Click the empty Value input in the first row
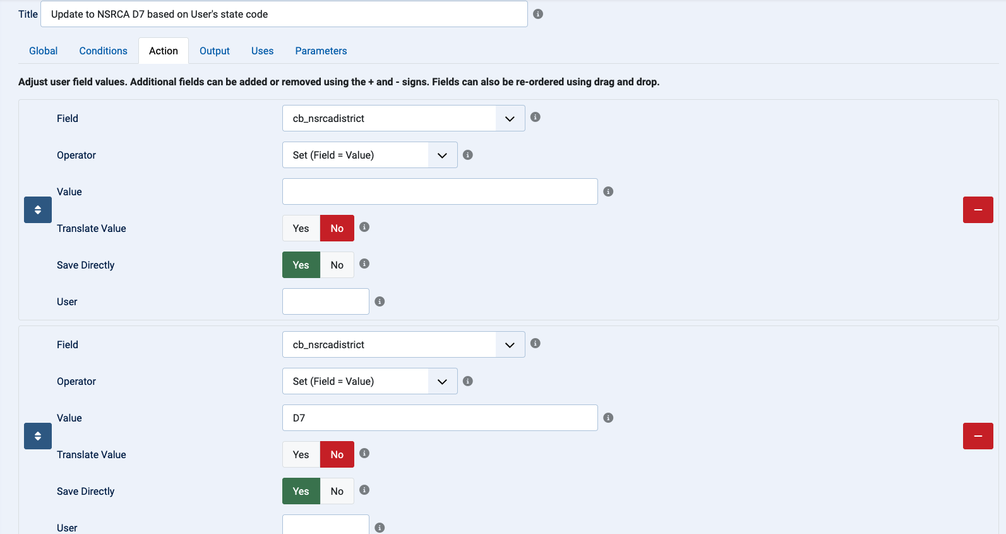Image resolution: width=1006 pixels, height=534 pixels. tap(440, 191)
